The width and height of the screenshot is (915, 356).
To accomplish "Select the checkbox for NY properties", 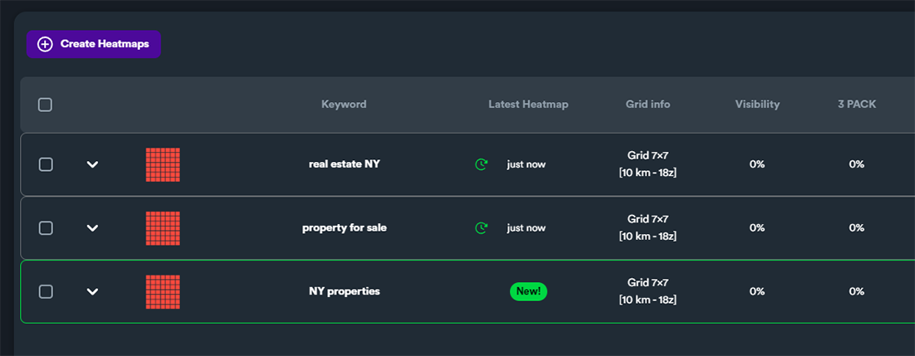I will click(46, 291).
